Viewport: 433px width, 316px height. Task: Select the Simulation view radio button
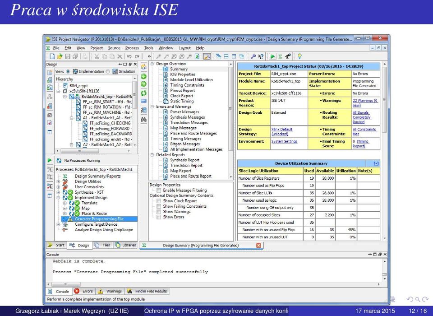point(108,71)
